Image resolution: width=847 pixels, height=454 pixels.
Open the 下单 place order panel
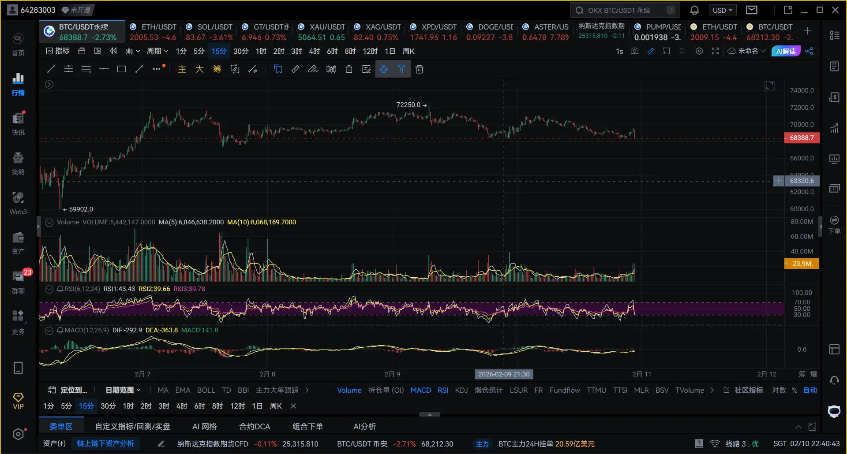pyautogui.click(x=834, y=225)
